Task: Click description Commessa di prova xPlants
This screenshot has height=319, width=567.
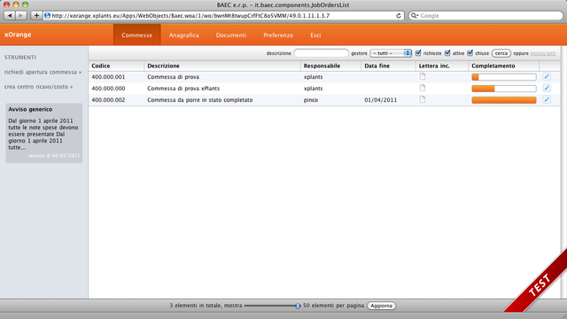Action: [183, 89]
